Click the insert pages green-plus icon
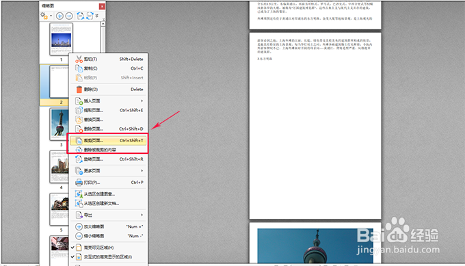The height and width of the screenshot is (266, 465). tap(79, 101)
